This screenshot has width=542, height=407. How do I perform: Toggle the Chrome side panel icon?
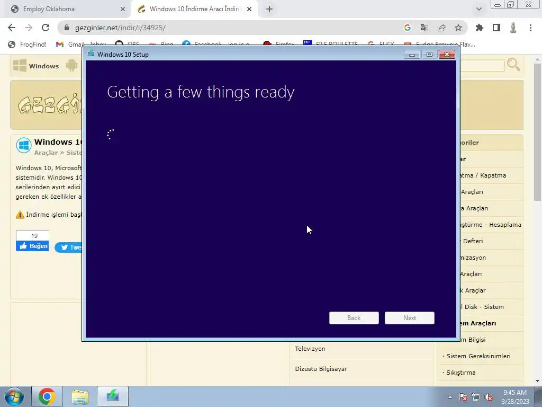[496, 28]
